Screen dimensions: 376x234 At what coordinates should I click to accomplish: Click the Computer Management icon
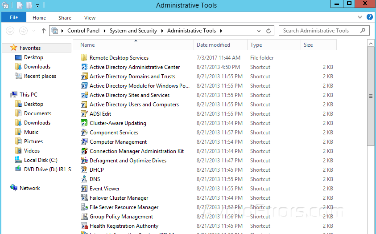pyautogui.click(x=84, y=142)
